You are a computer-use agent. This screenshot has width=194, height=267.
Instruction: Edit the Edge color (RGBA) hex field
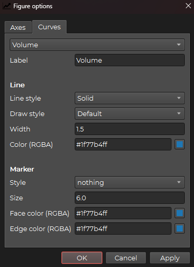(x=123, y=228)
